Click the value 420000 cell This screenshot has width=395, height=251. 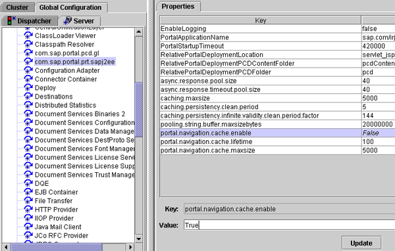tap(379, 46)
